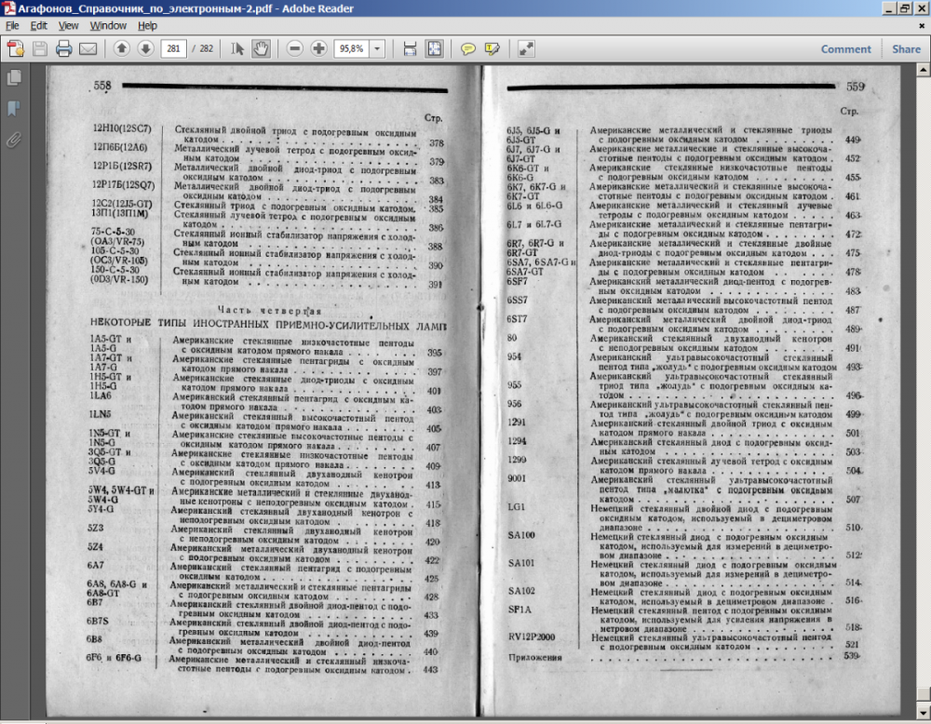Screen dimensions: 931x724
Task: Open the Comment pane
Action: point(845,49)
